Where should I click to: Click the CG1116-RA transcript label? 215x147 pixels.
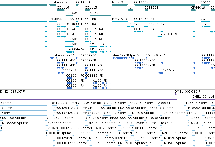(66, 29)
